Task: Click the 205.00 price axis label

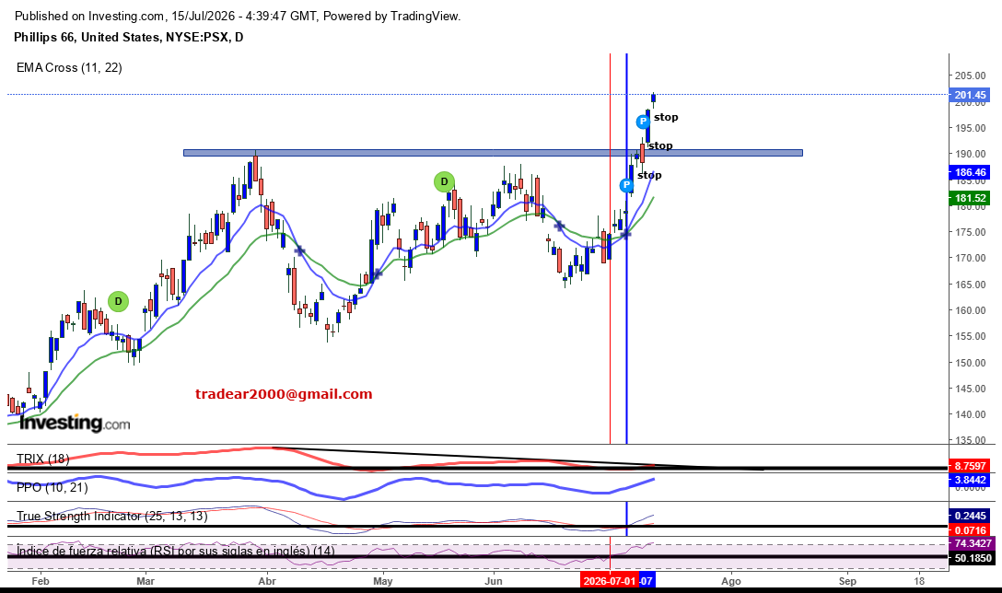Action: pos(970,76)
